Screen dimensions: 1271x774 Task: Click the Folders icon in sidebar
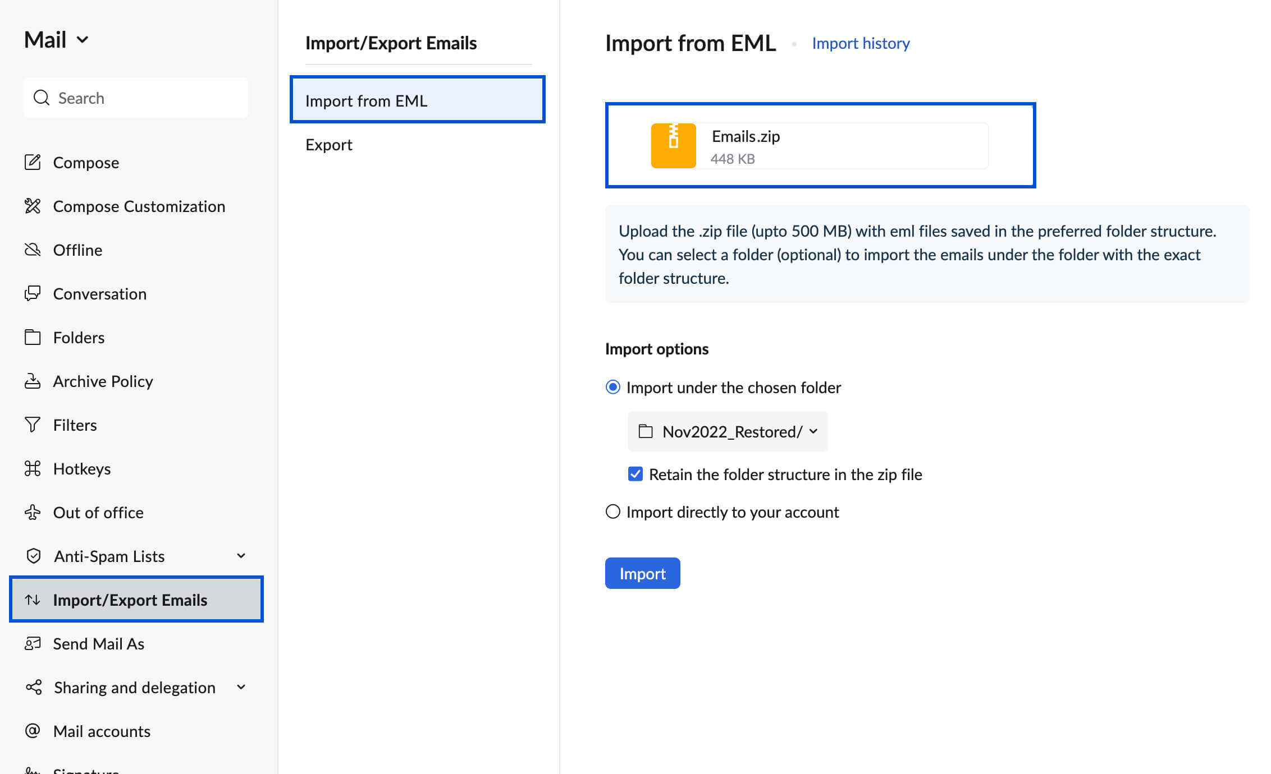33,337
